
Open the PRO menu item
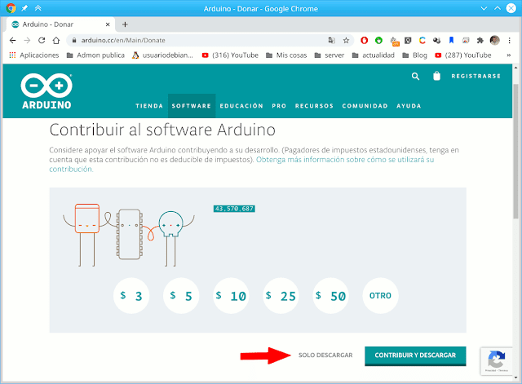pyautogui.click(x=279, y=106)
